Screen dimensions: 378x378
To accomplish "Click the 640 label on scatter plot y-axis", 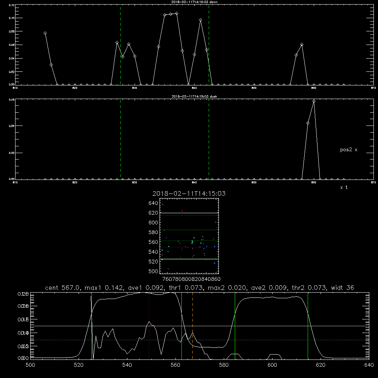I will pos(153,203).
